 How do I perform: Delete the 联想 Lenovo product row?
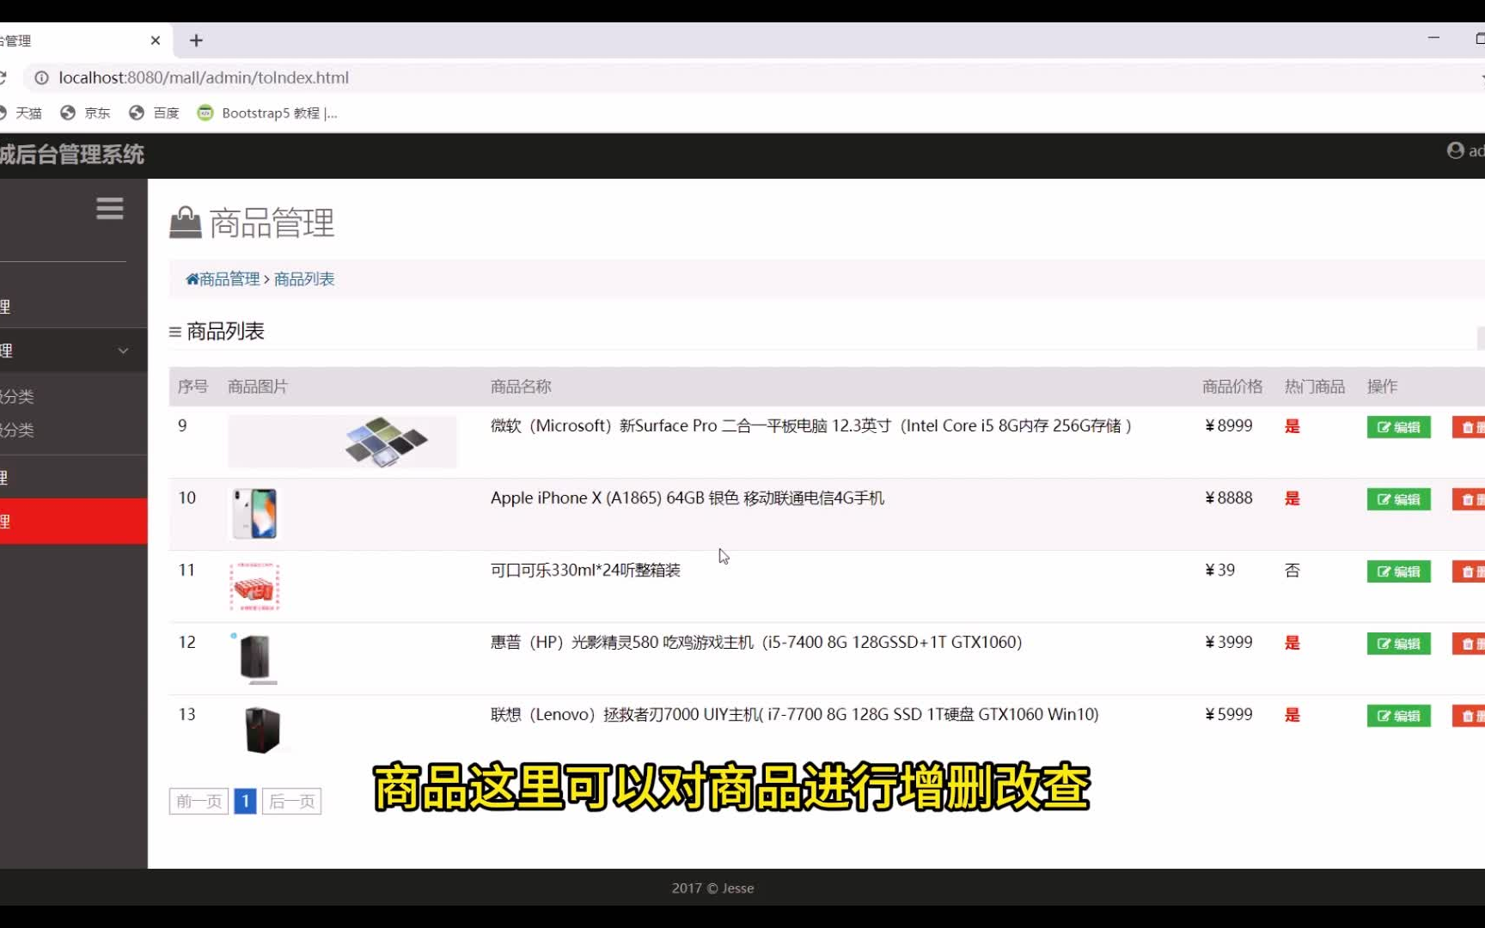click(1469, 716)
